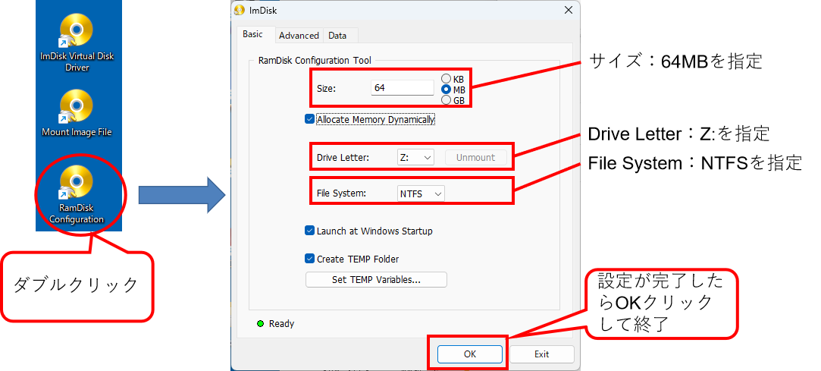Open the File System NTFS dropdown
821x371 pixels.
tap(421, 193)
